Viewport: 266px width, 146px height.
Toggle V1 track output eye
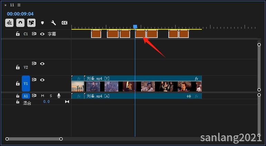coord(42,80)
